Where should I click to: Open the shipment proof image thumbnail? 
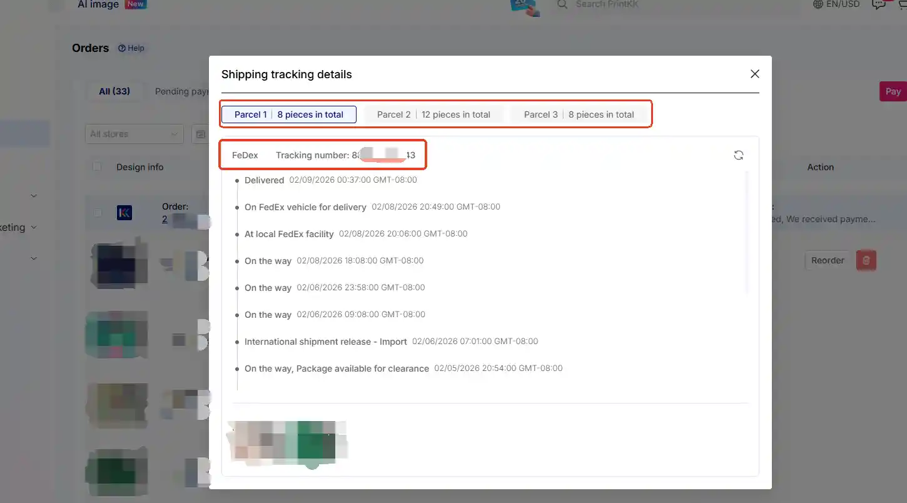click(x=287, y=444)
